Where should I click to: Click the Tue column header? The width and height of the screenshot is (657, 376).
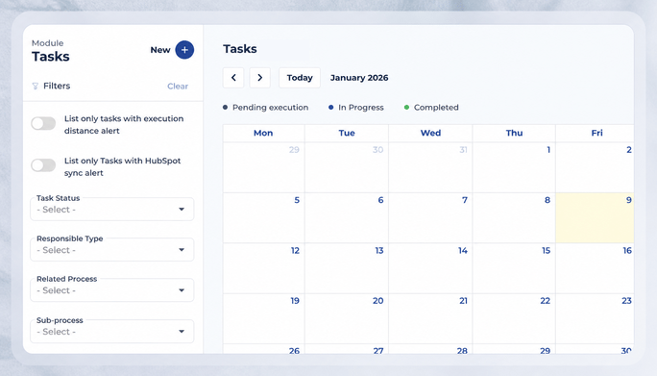[347, 133]
